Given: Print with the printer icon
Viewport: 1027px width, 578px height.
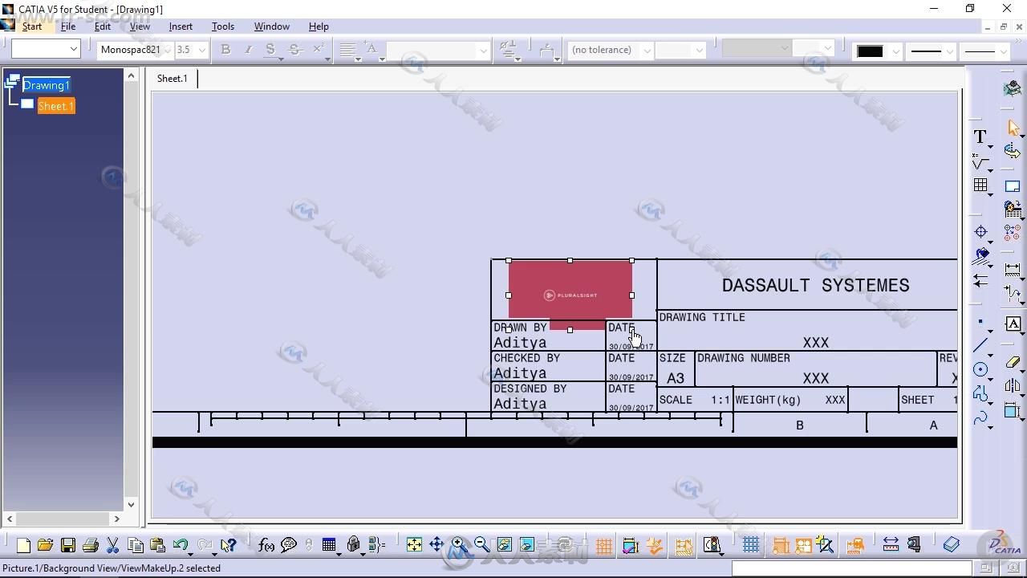Looking at the screenshot, I should click(91, 545).
